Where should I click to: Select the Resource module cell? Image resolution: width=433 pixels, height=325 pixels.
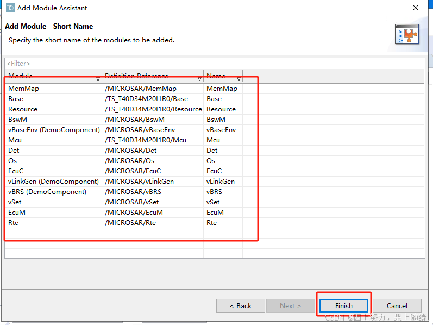[x=53, y=109]
